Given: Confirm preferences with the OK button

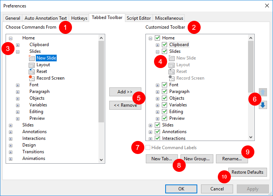Looking at the screenshot, I should coord(181,189).
